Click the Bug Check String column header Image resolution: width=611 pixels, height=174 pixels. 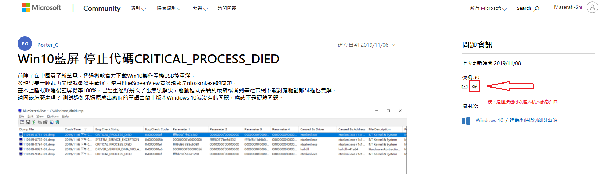[x=119, y=129]
